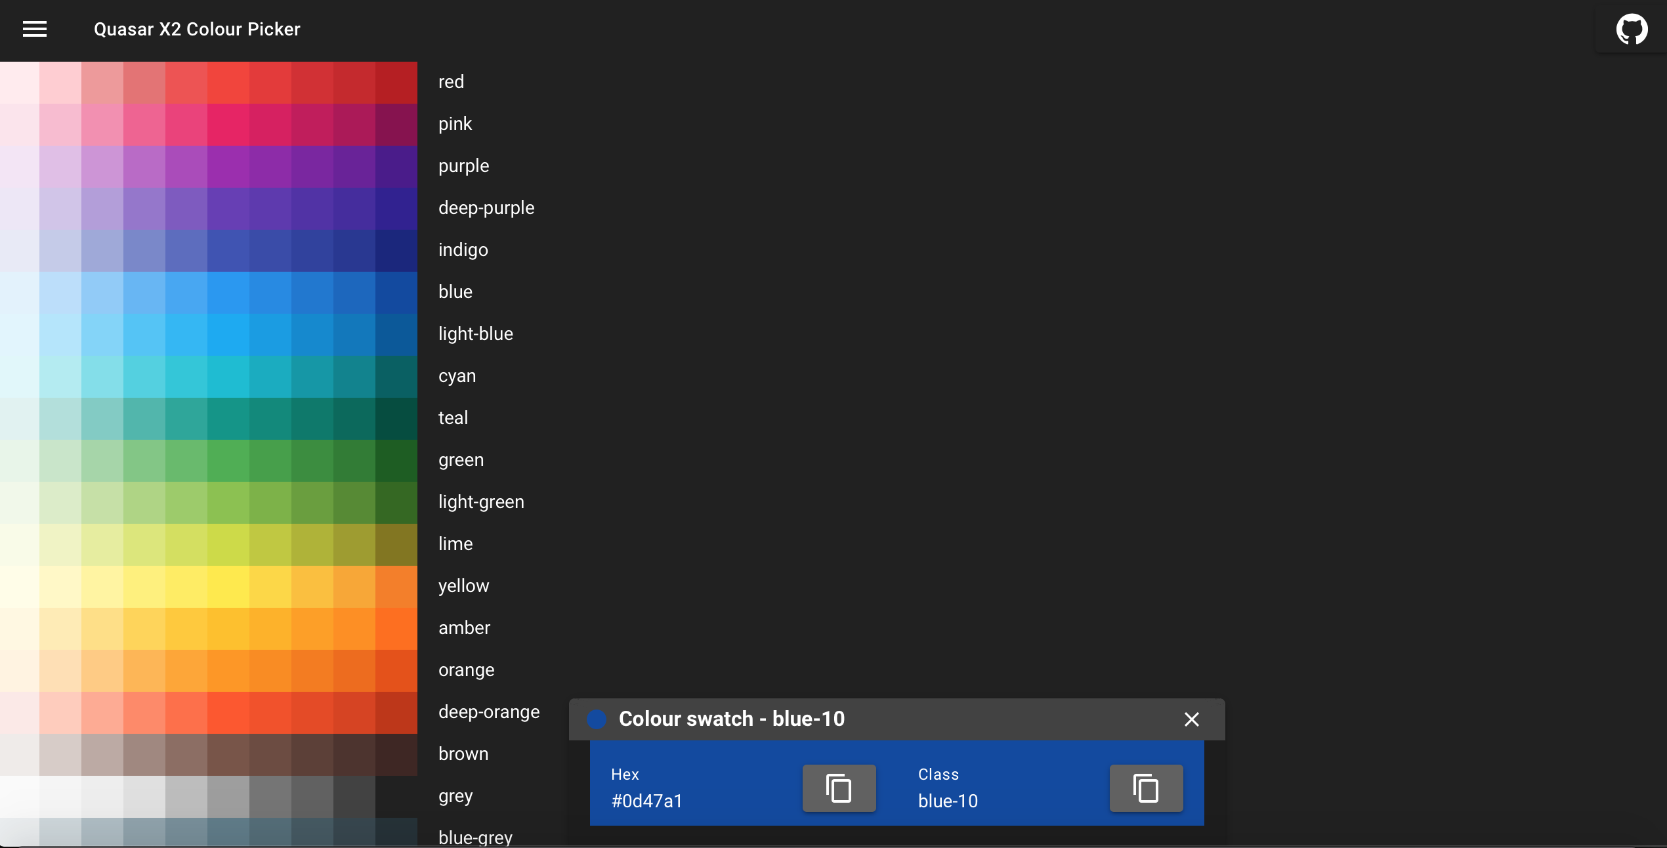Pick the lightest pink swatch

pos(20,123)
